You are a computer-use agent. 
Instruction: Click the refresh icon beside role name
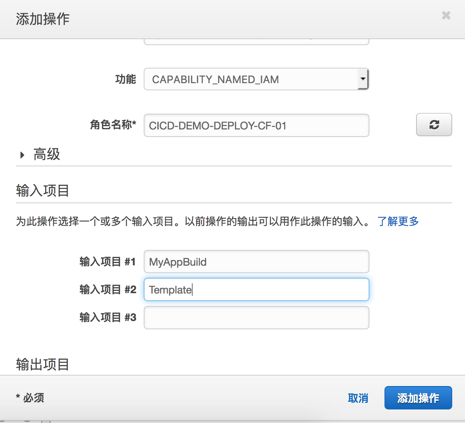pyautogui.click(x=434, y=125)
